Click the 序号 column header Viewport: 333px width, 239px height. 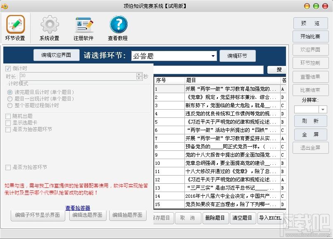tap(169, 80)
